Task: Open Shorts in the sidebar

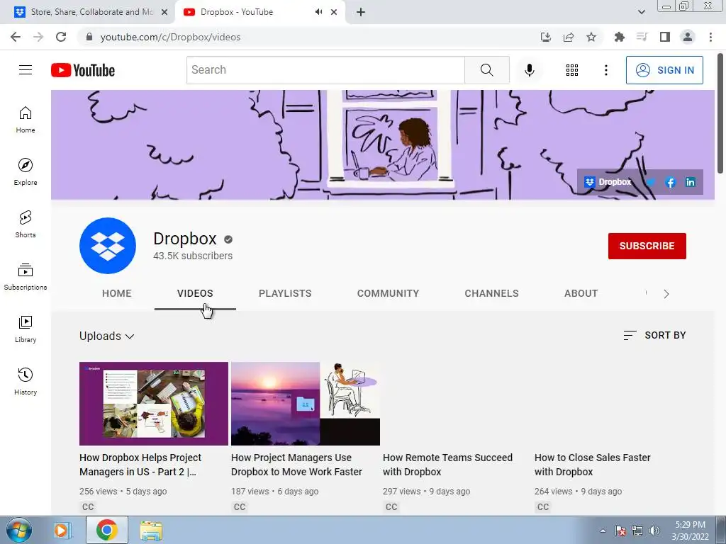Action: tap(26, 225)
